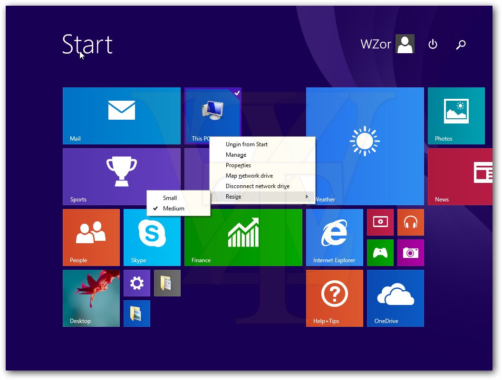Uncheck the This PC tile checkmark
This screenshot has width=502, height=380.
[237, 93]
